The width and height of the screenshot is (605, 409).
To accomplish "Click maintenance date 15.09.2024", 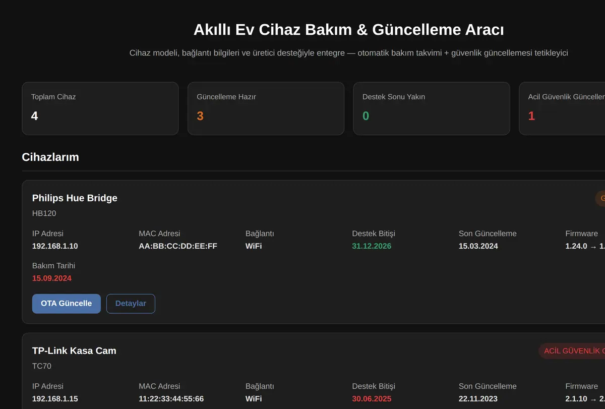I will coord(52,278).
